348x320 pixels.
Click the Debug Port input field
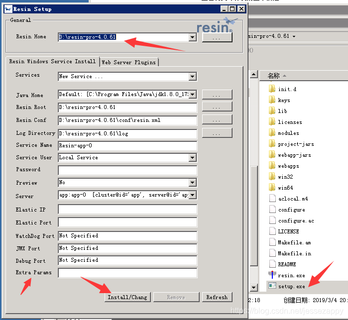[127, 260]
